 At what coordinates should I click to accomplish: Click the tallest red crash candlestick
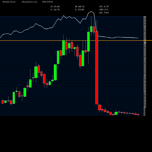pyautogui.click(x=97, y=68)
